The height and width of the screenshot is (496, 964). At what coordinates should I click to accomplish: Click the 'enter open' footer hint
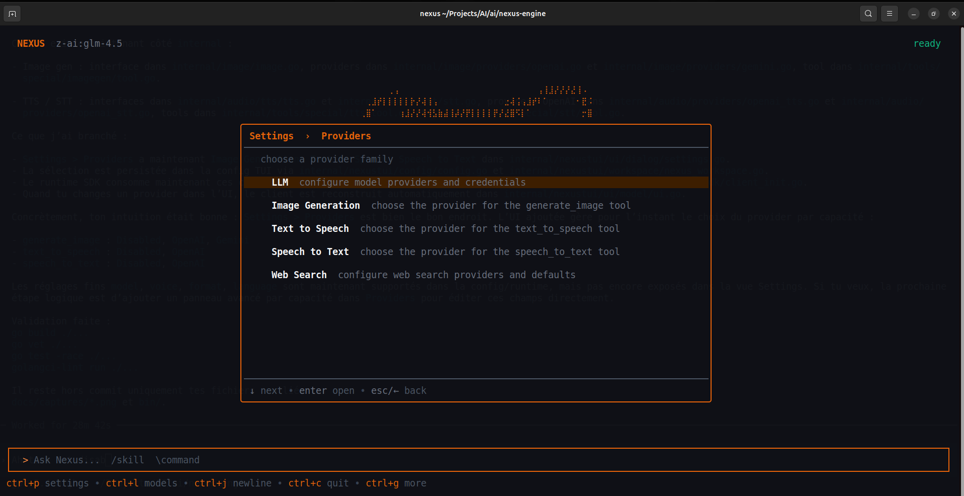(327, 390)
